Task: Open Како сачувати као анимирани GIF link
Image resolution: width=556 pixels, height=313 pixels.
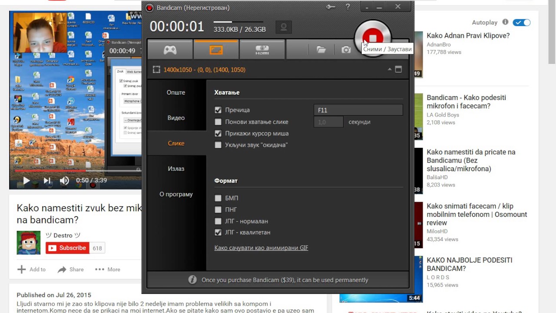Action: coord(261,248)
